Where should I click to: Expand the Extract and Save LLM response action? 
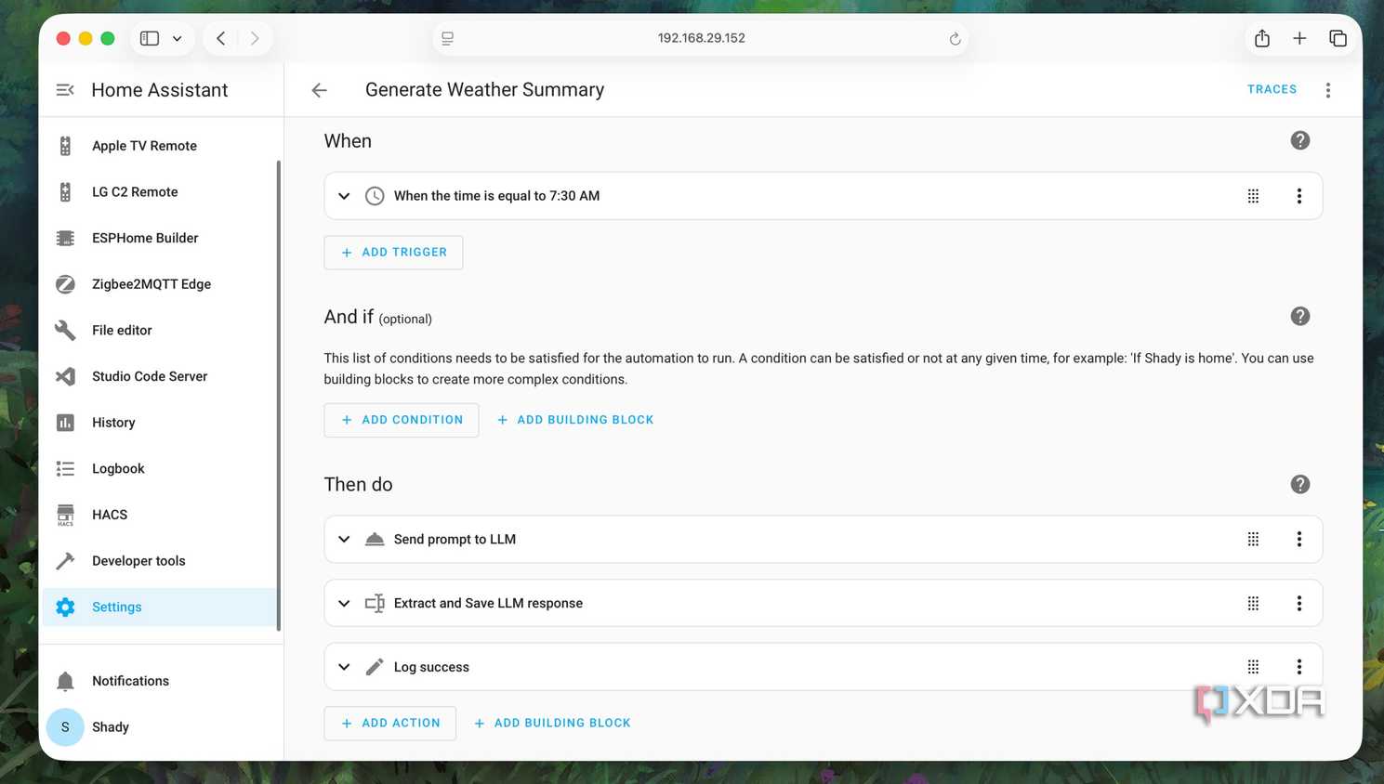tap(344, 603)
